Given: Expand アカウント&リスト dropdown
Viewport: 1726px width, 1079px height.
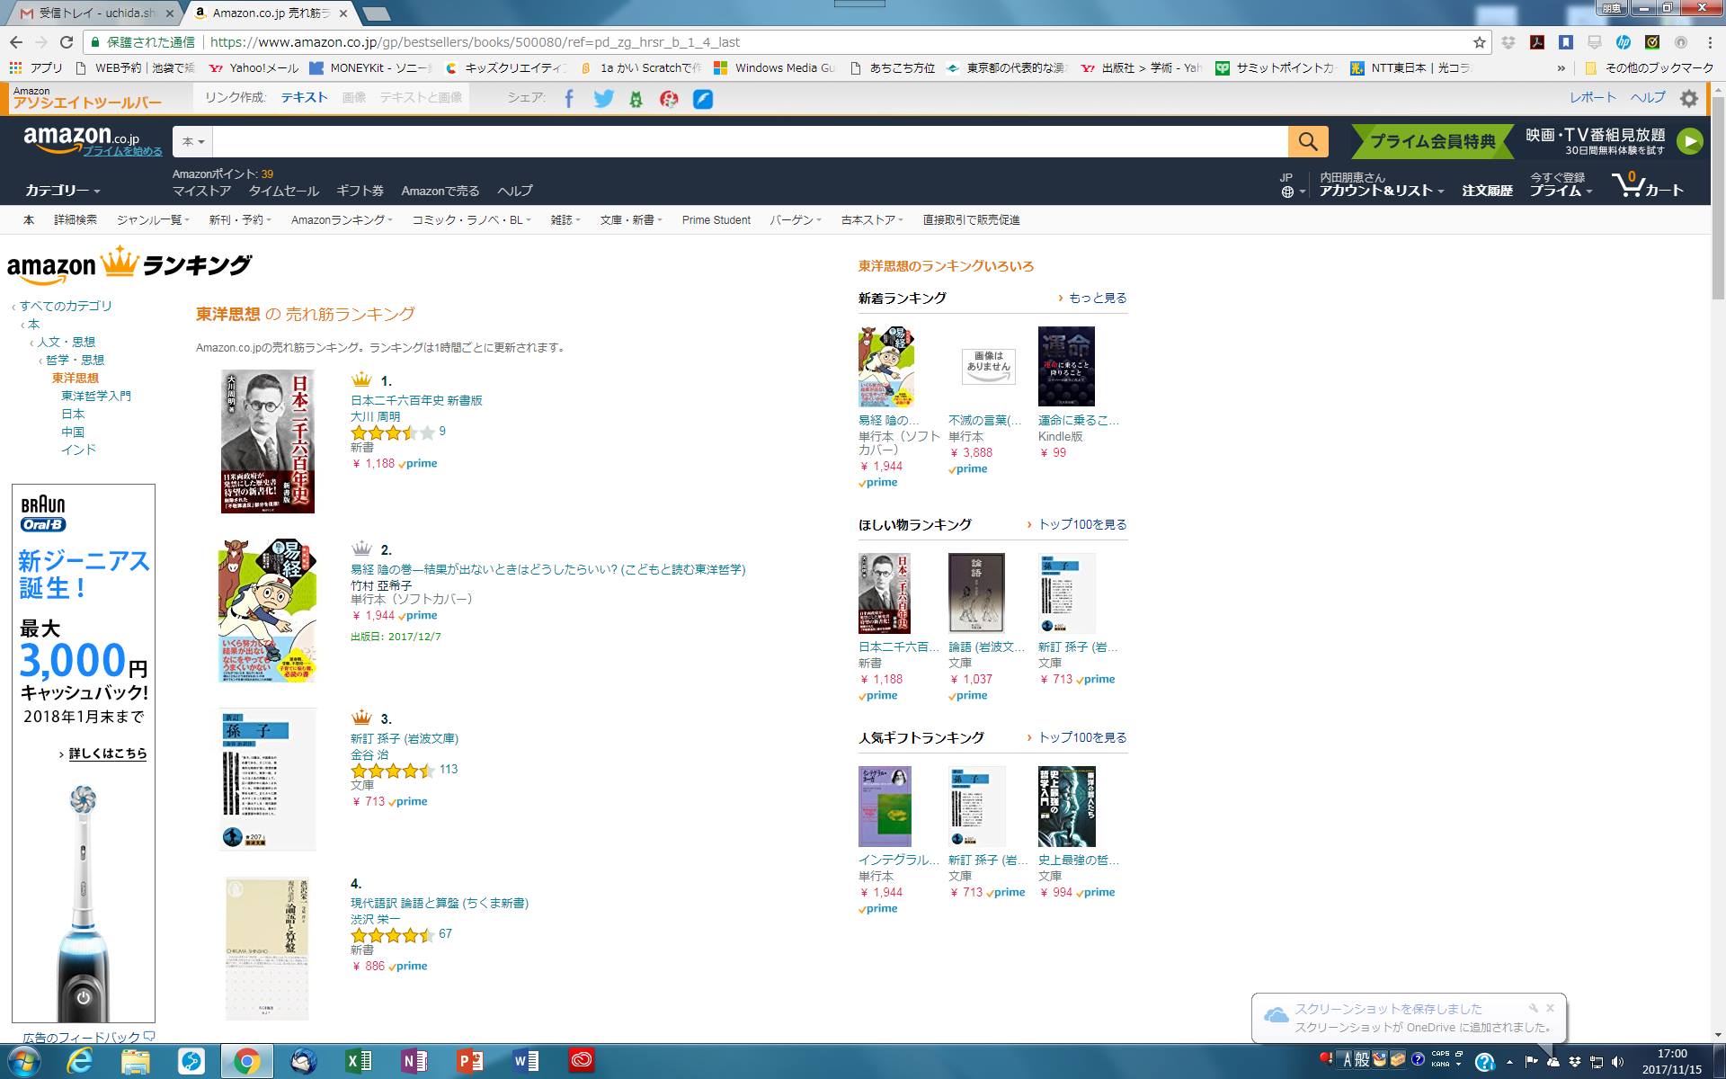Looking at the screenshot, I should 1382,191.
